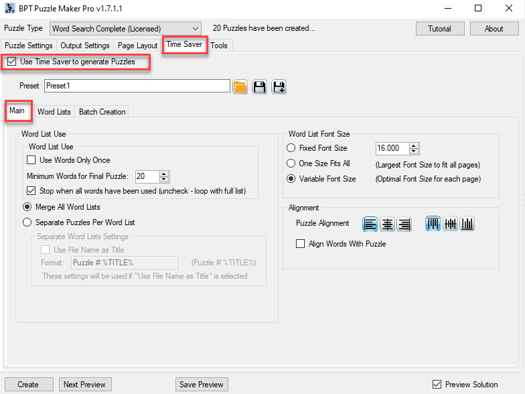Choose Separate Puzzles Per Word List

point(27,222)
